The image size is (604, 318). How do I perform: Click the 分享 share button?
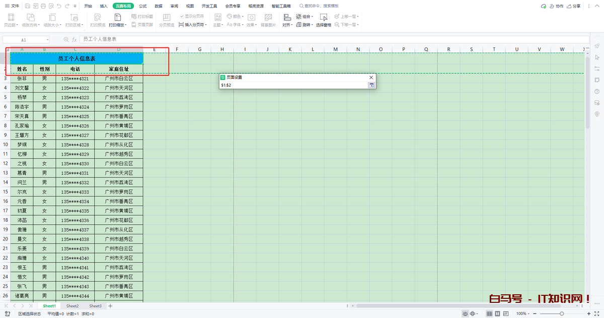point(586,6)
